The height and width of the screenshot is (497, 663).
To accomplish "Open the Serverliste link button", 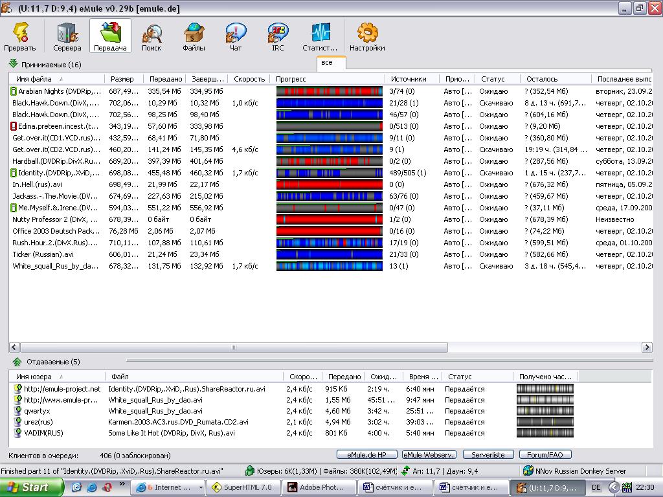I will click(x=488, y=455).
